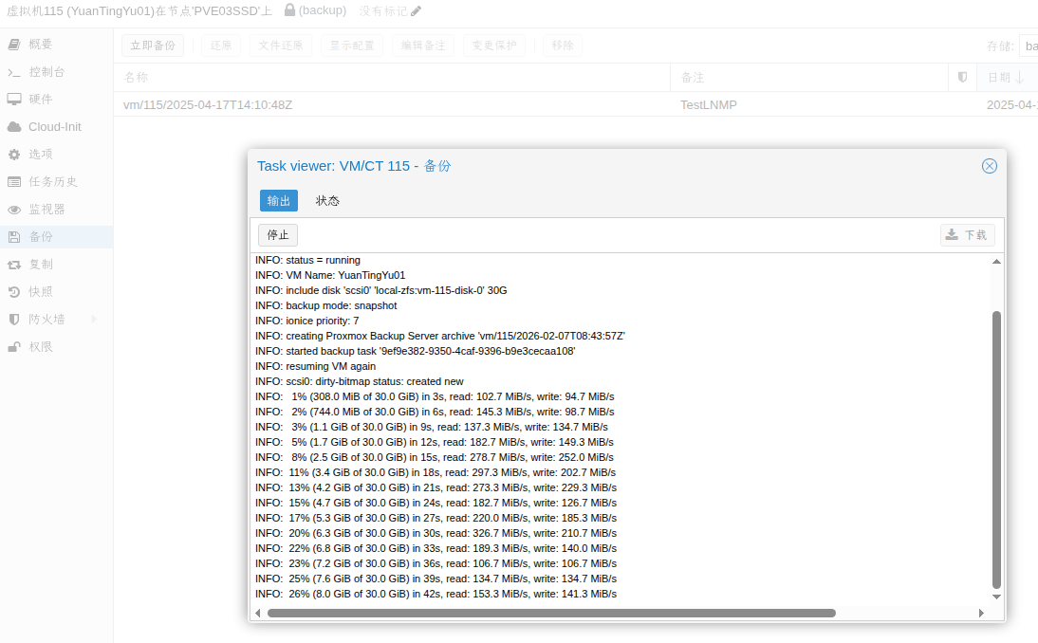Close the Task viewer dialog
1038x643 pixels.
click(x=990, y=166)
